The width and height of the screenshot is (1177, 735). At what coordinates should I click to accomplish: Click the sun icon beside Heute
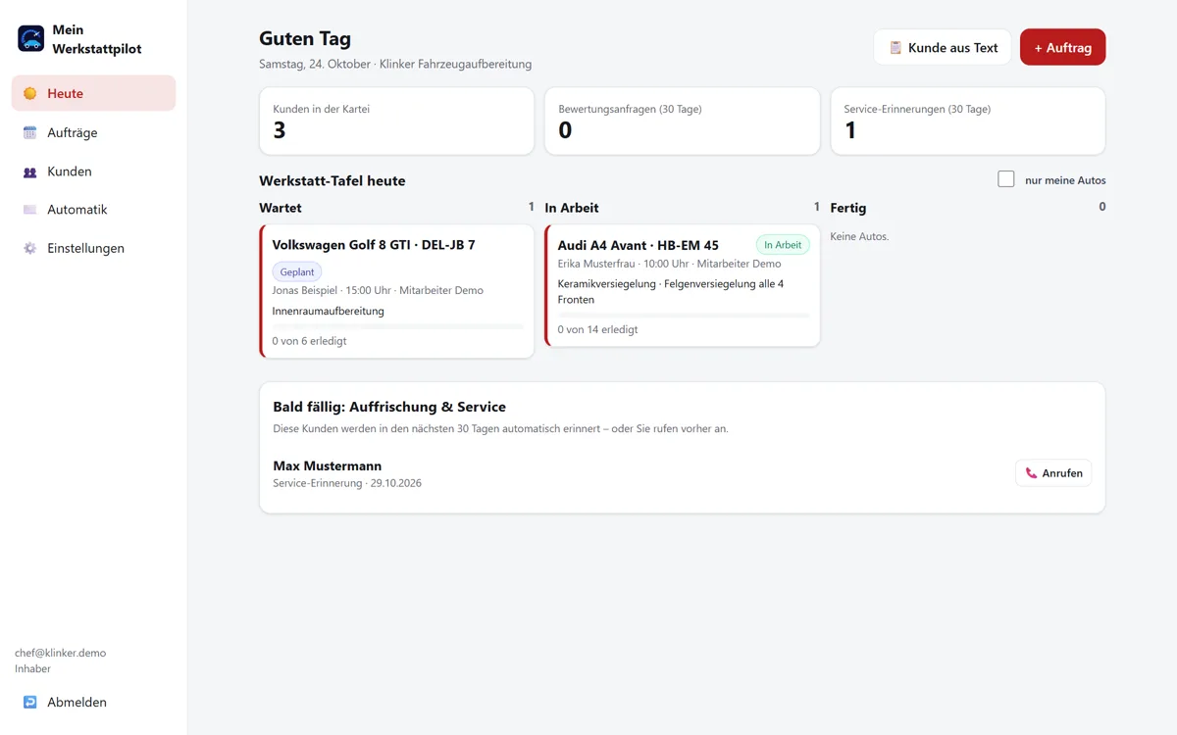pyautogui.click(x=30, y=94)
